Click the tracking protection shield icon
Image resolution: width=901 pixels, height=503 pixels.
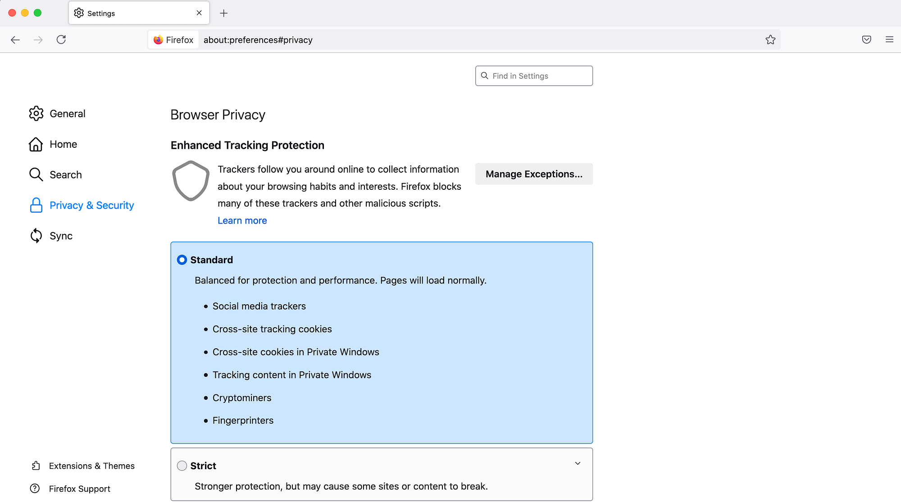point(191,181)
